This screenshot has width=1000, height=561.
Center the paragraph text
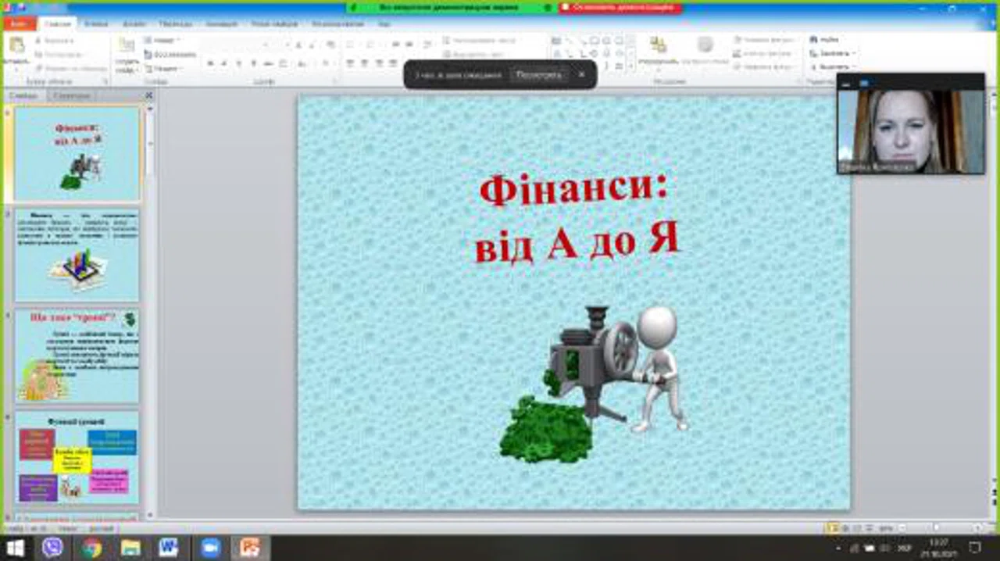[364, 63]
